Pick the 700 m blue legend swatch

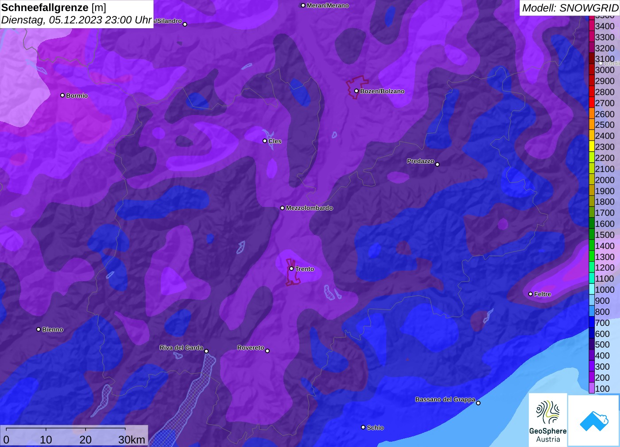tap(592, 322)
